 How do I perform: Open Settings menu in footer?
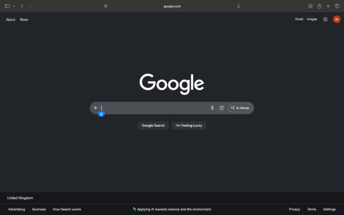click(x=329, y=209)
